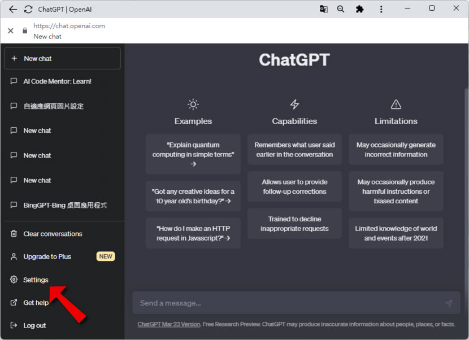Open Get help link
Image resolution: width=469 pixels, height=340 pixels.
click(63, 303)
